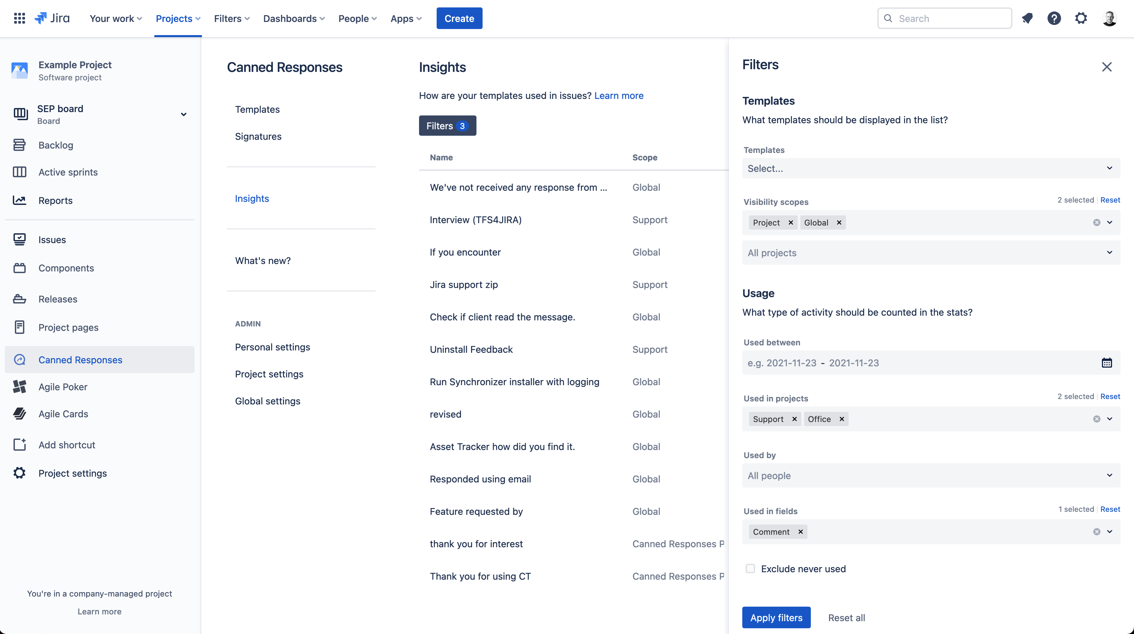Switch to the Templates tab
This screenshot has height=634, width=1134.
(257, 109)
